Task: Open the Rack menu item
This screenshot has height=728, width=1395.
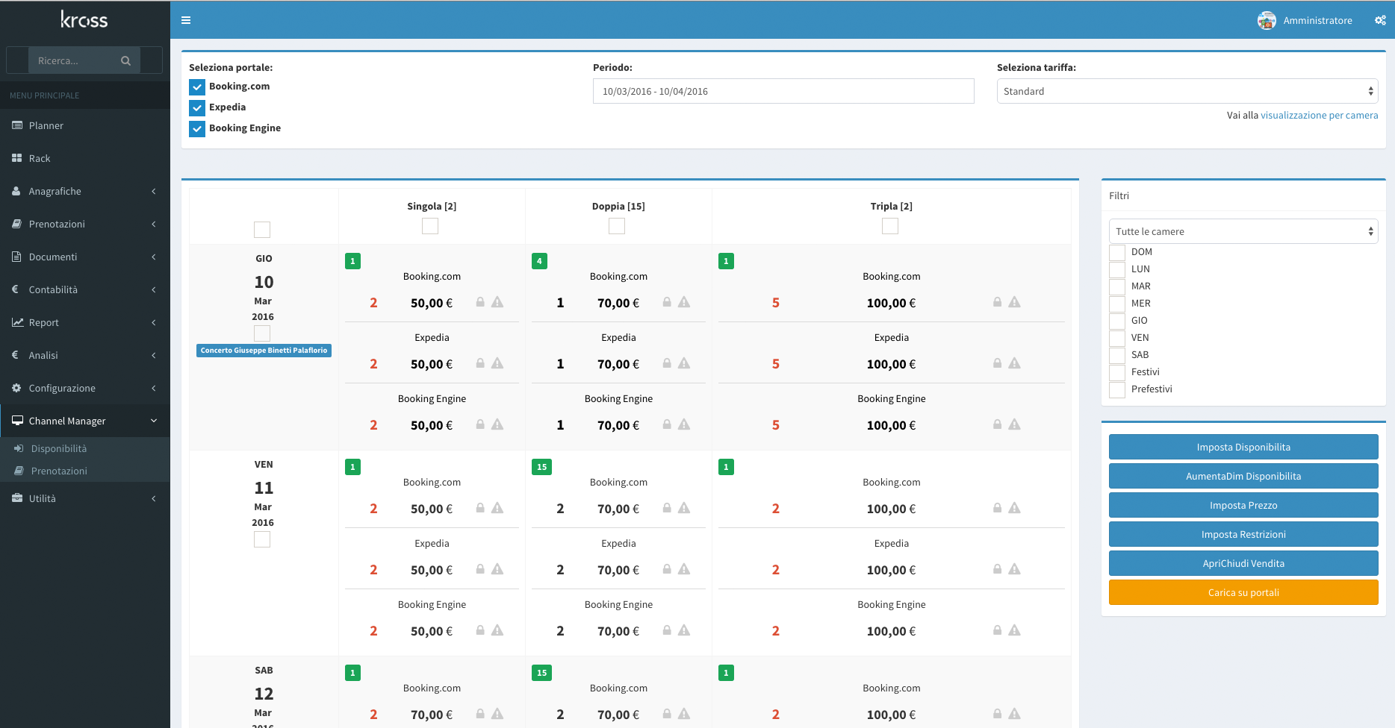Action: click(85, 158)
